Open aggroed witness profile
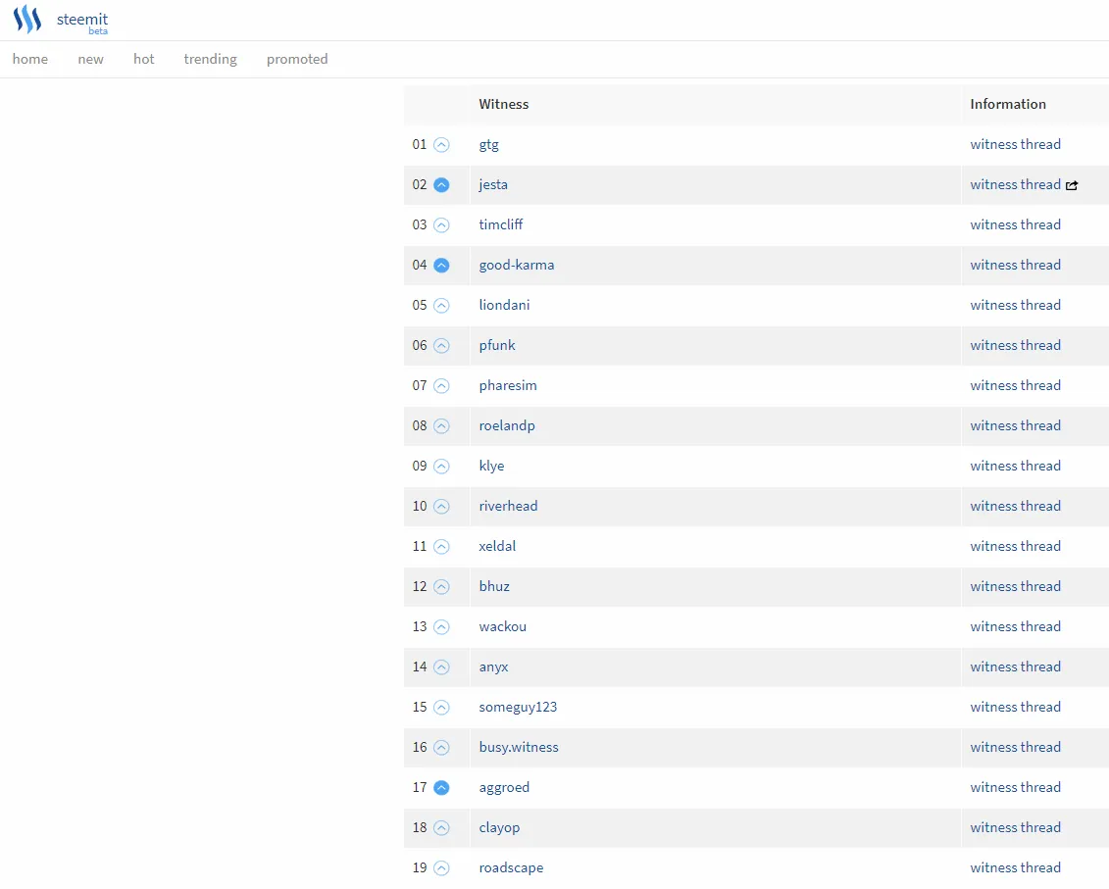Image resolution: width=1109 pixels, height=889 pixels. click(x=504, y=788)
